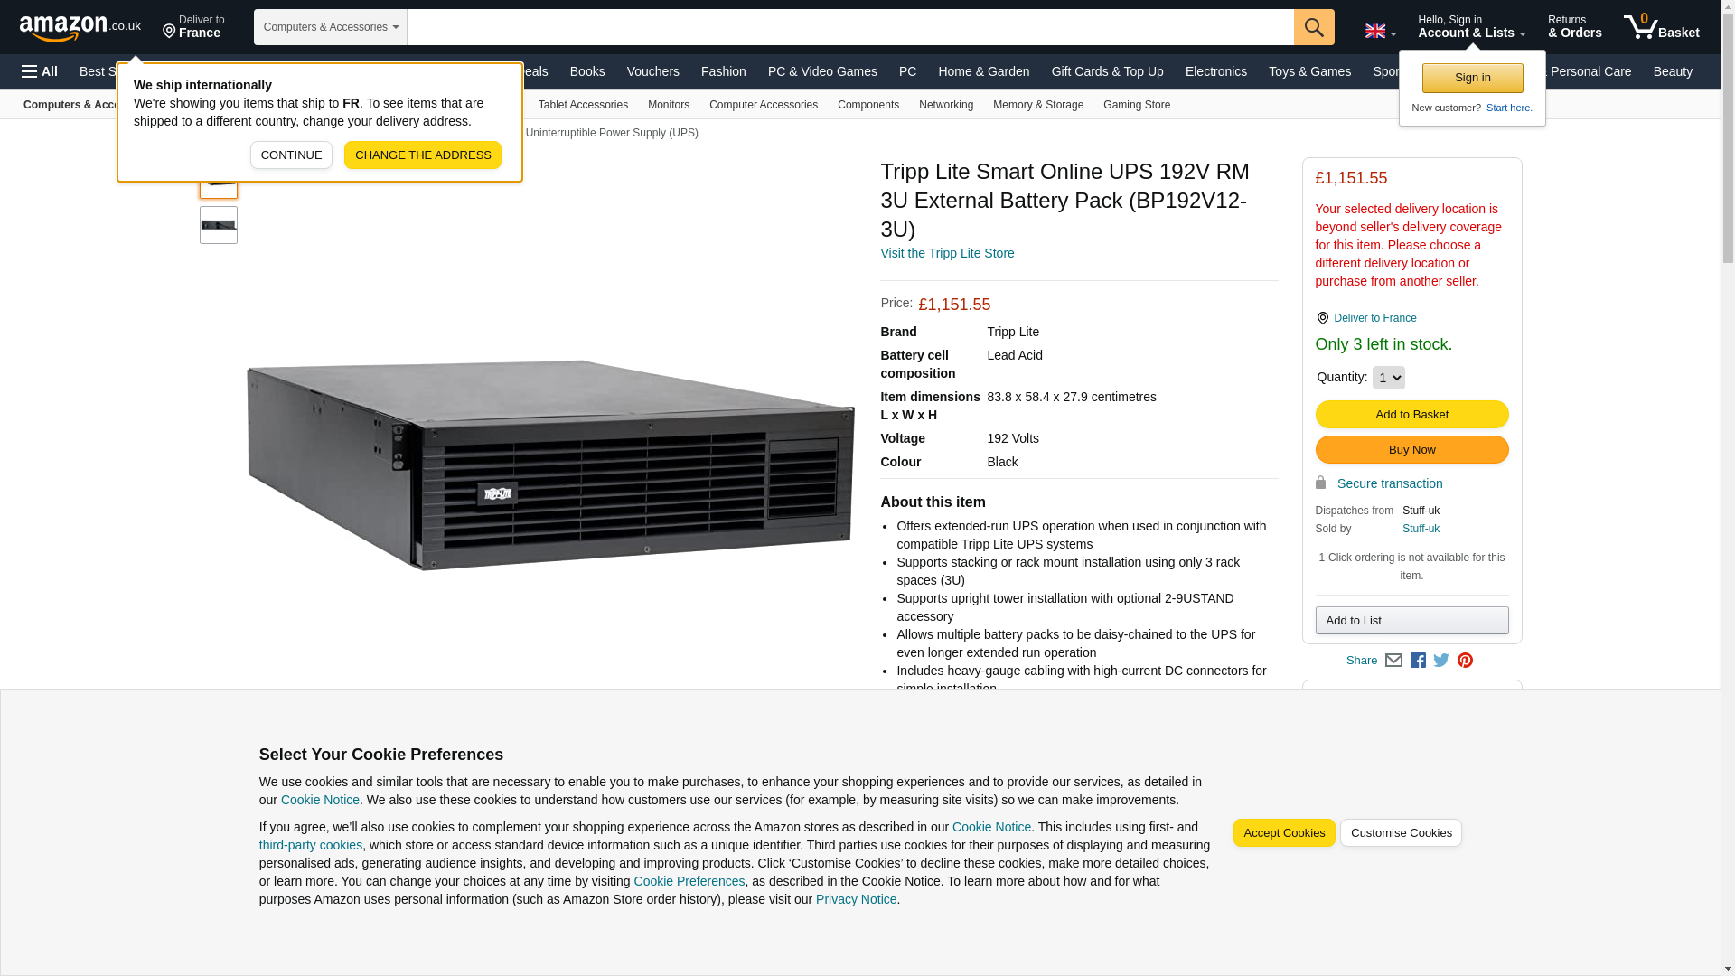
Task: Open the Networking subcategory tab
Action: point(945,105)
